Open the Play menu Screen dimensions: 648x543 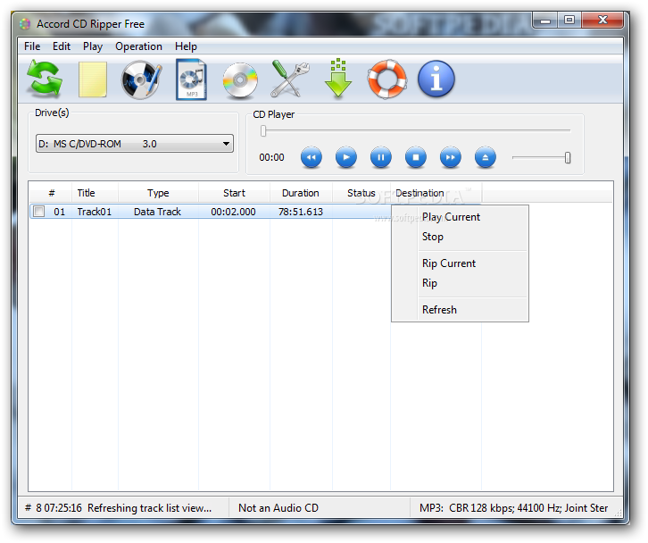93,46
